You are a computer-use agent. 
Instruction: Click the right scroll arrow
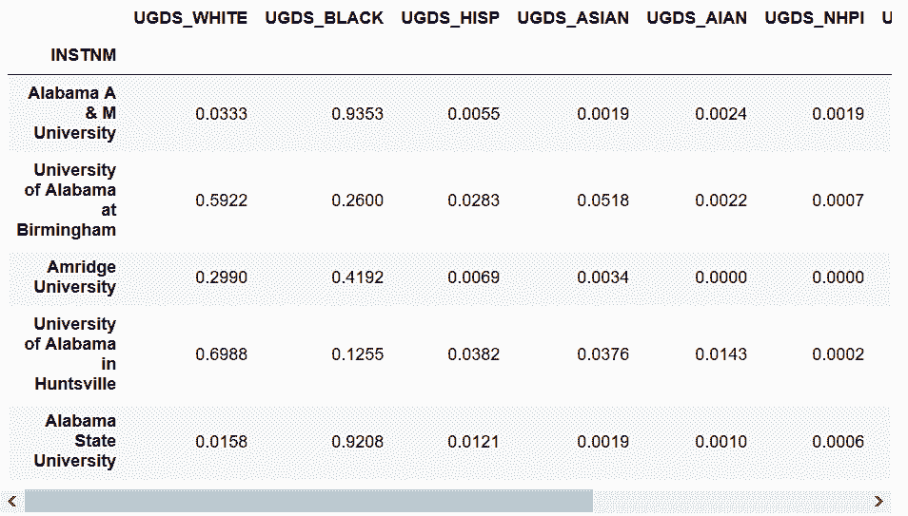(879, 501)
